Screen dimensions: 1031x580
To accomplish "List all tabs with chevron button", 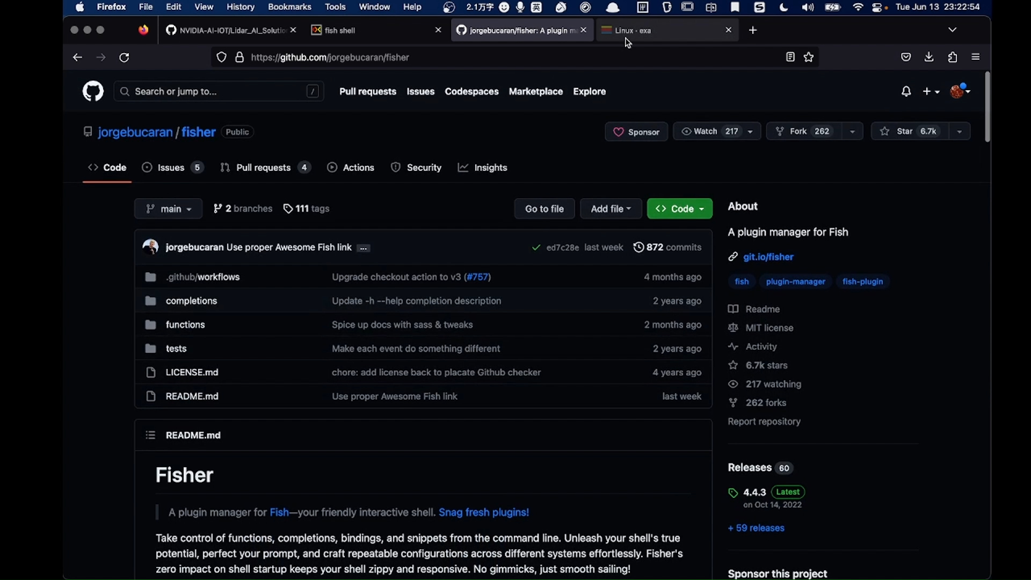I will point(953,30).
